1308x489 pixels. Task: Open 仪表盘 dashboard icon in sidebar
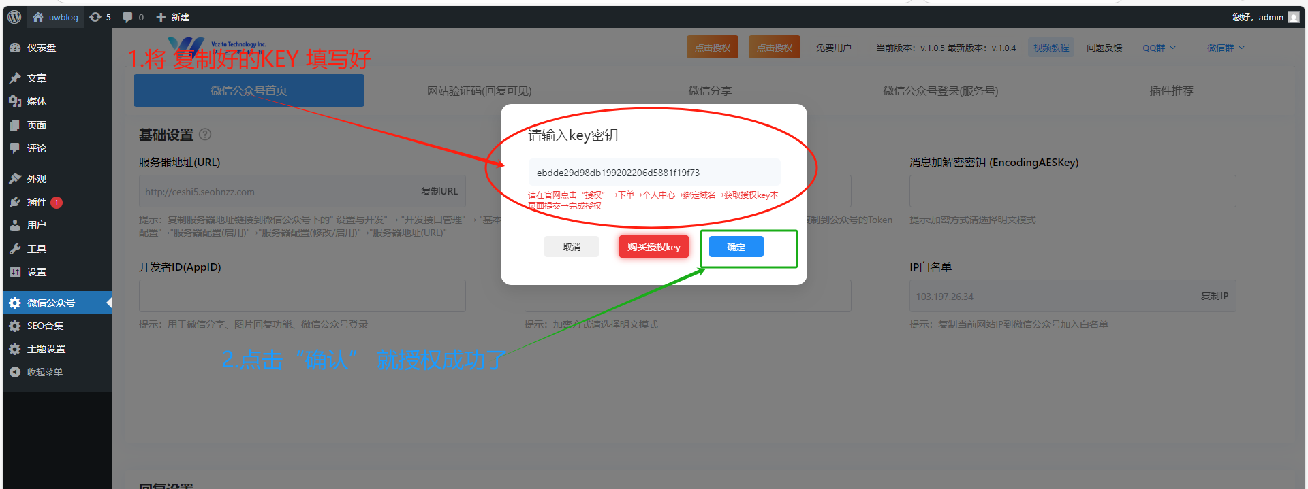(15, 48)
